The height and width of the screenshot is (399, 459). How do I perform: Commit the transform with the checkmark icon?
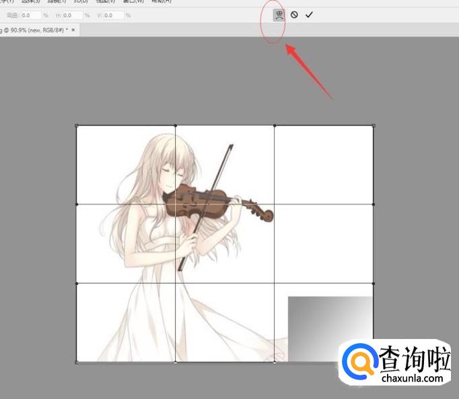click(309, 15)
